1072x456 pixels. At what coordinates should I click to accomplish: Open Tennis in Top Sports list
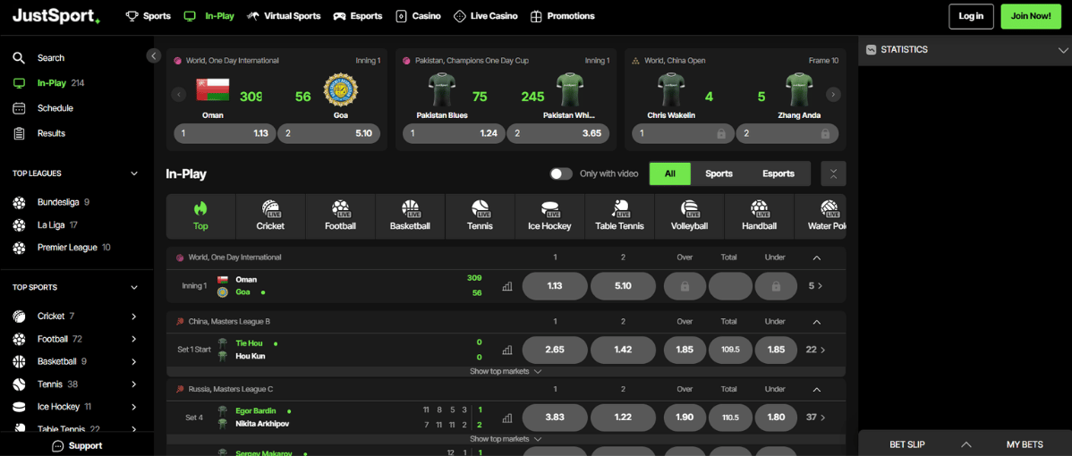click(x=75, y=384)
